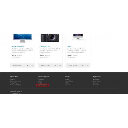Compare Canon EOS 5D using arrows icon

(60, 65)
